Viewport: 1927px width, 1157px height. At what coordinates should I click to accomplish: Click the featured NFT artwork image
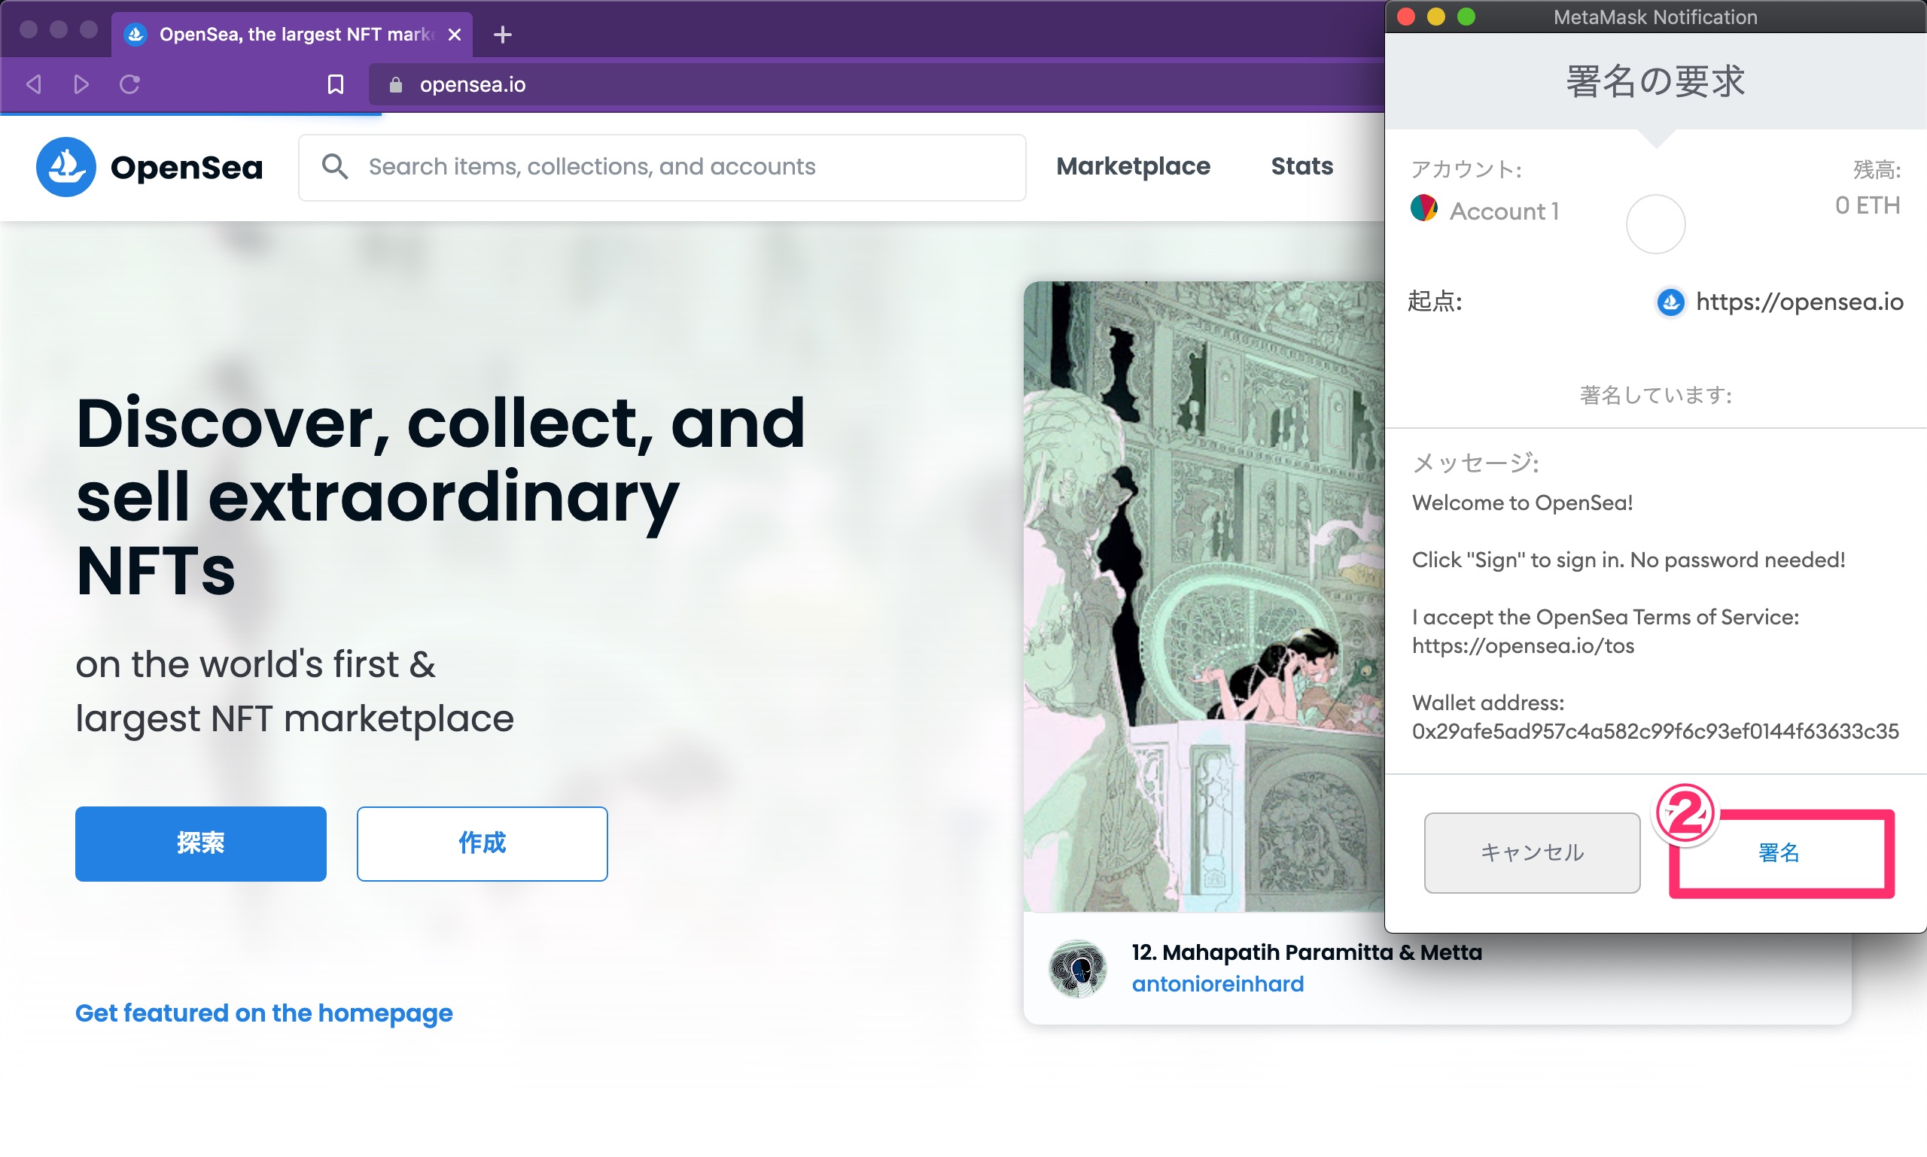[x=1204, y=597]
